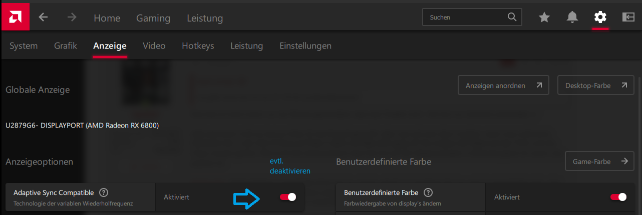Click the Benutzerdefinierte Farbe section heading
Viewport: 642px width, 215px height.
[384, 162]
